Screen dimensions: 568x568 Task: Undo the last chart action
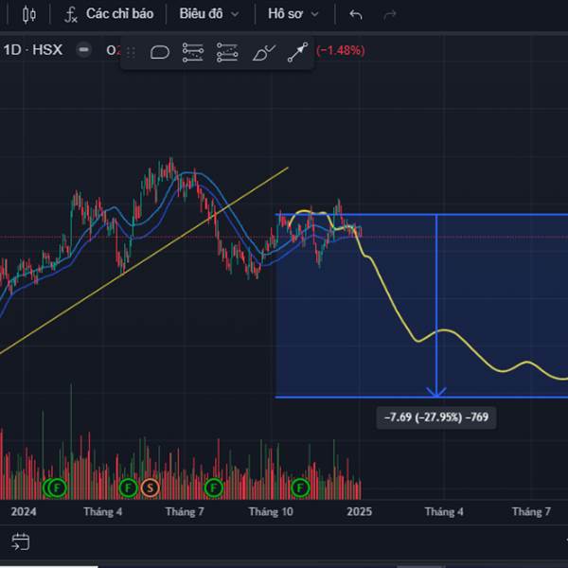(x=356, y=15)
